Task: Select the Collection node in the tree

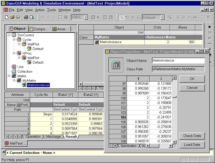Action: pyautogui.click(x=25, y=71)
